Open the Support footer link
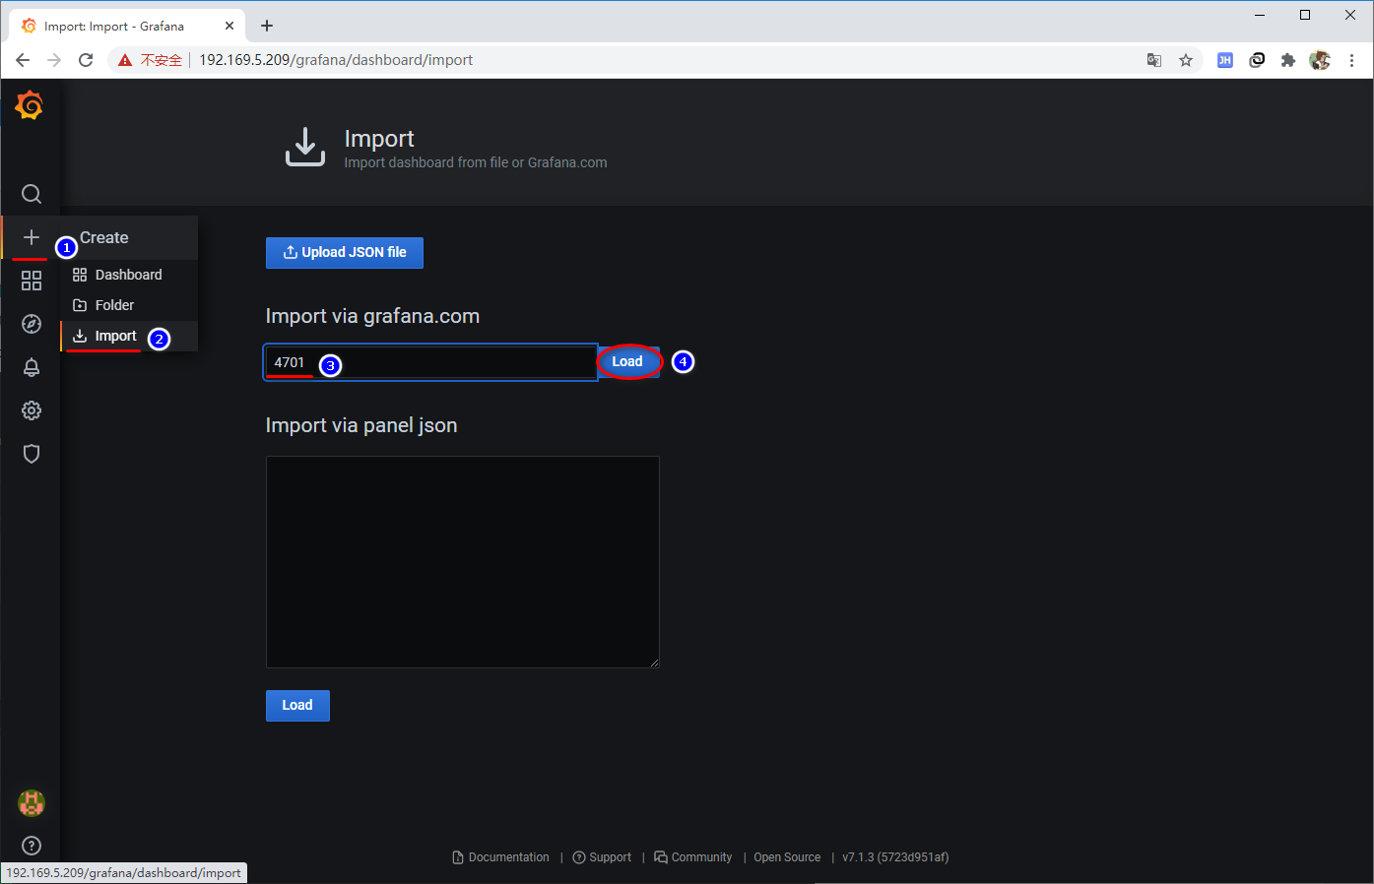The height and width of the screenshot is (884, 1374). (x=602, y=857)
